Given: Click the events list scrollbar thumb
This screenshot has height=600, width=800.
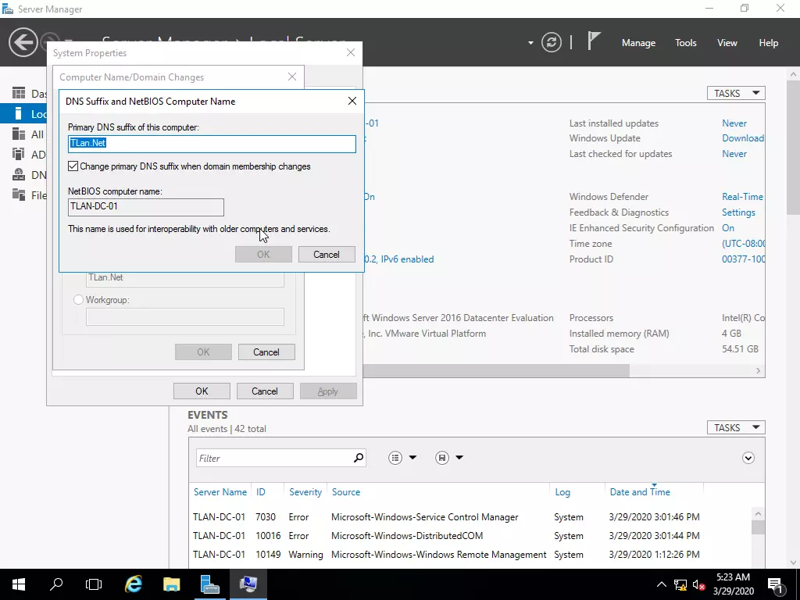Looking at the screenshot, I should [x=758, y=527].
